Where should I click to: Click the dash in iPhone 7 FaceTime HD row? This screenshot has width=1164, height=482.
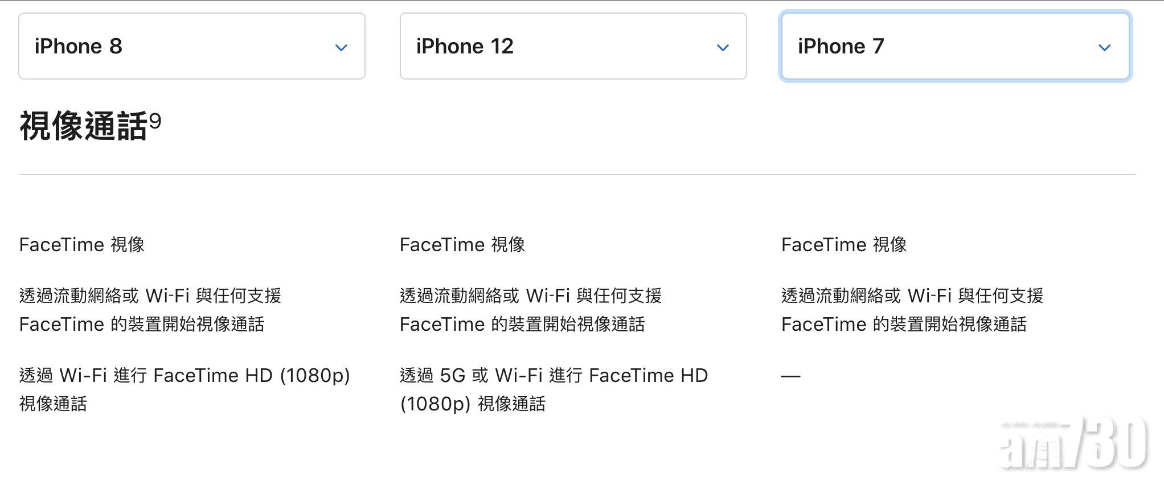click(x=792, y=376)
